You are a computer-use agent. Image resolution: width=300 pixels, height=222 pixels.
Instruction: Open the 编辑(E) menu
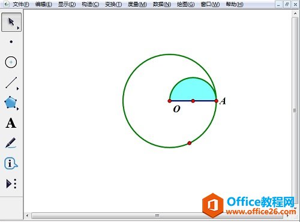43,4
